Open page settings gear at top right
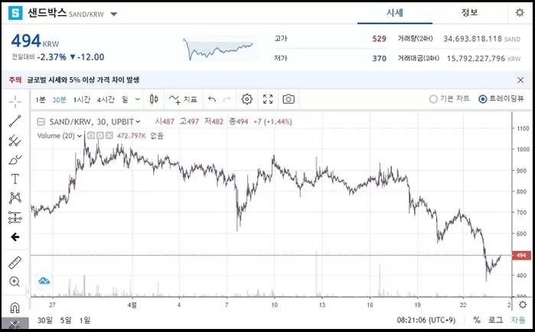This screenshot has width=535, height=332. (x=519, y=13)
